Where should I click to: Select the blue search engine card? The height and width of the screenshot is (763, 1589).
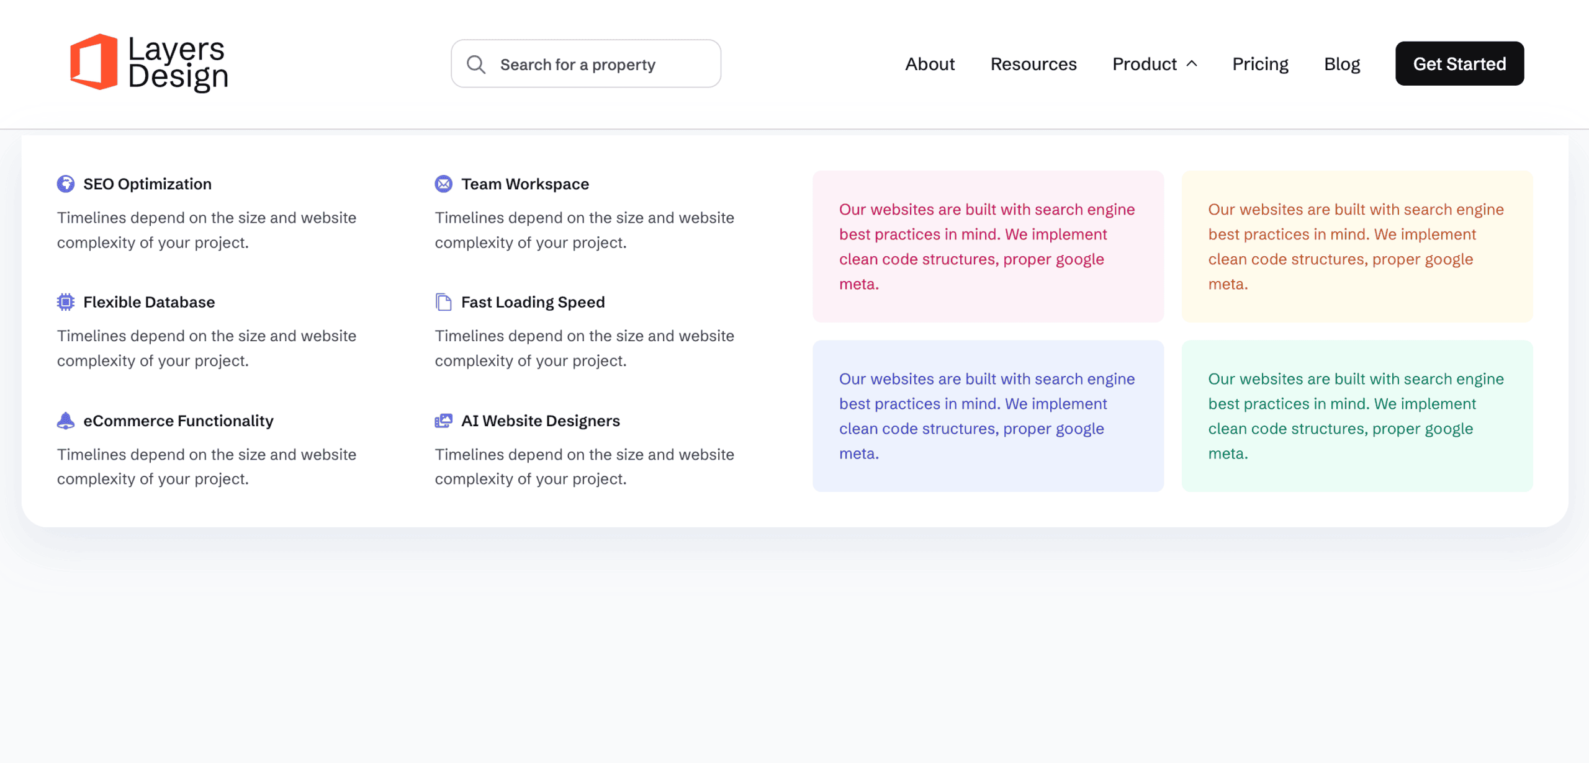pos(988,416)
